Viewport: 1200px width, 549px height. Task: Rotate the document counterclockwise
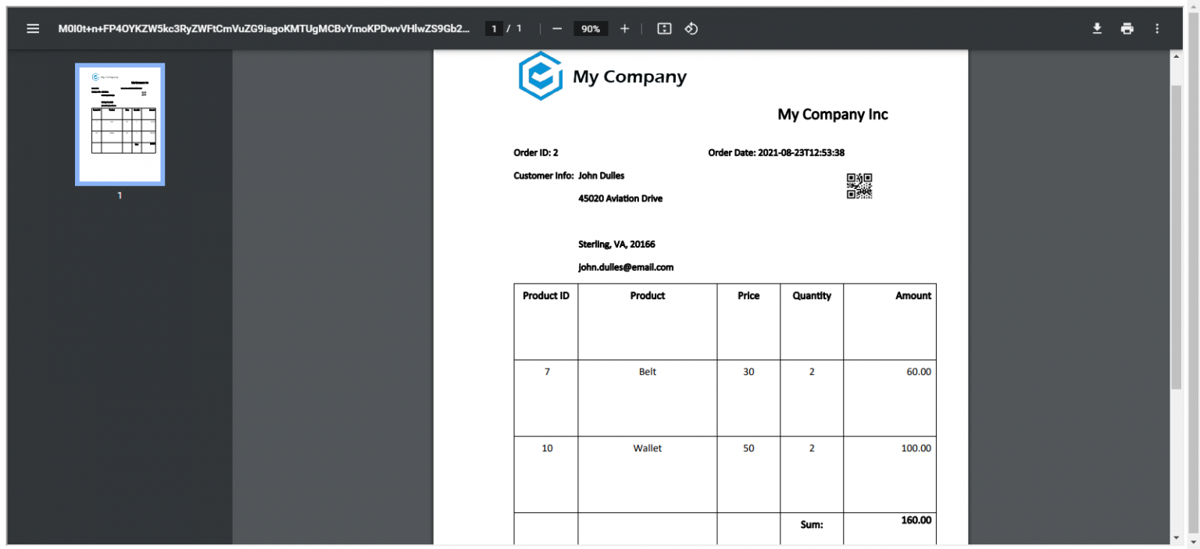tap(691, 29)
